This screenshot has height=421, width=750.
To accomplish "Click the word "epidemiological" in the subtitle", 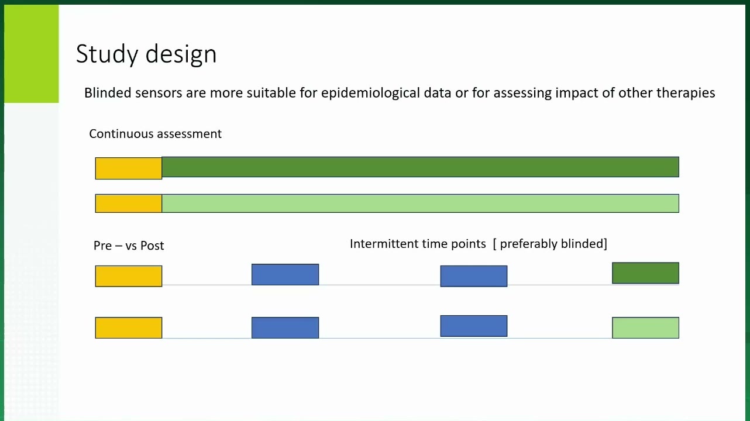I will (369, 92).
